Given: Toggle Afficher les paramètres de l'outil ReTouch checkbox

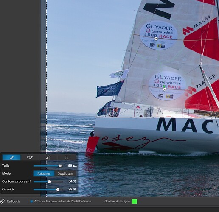Looking at the screenshot, I should 31,201.
